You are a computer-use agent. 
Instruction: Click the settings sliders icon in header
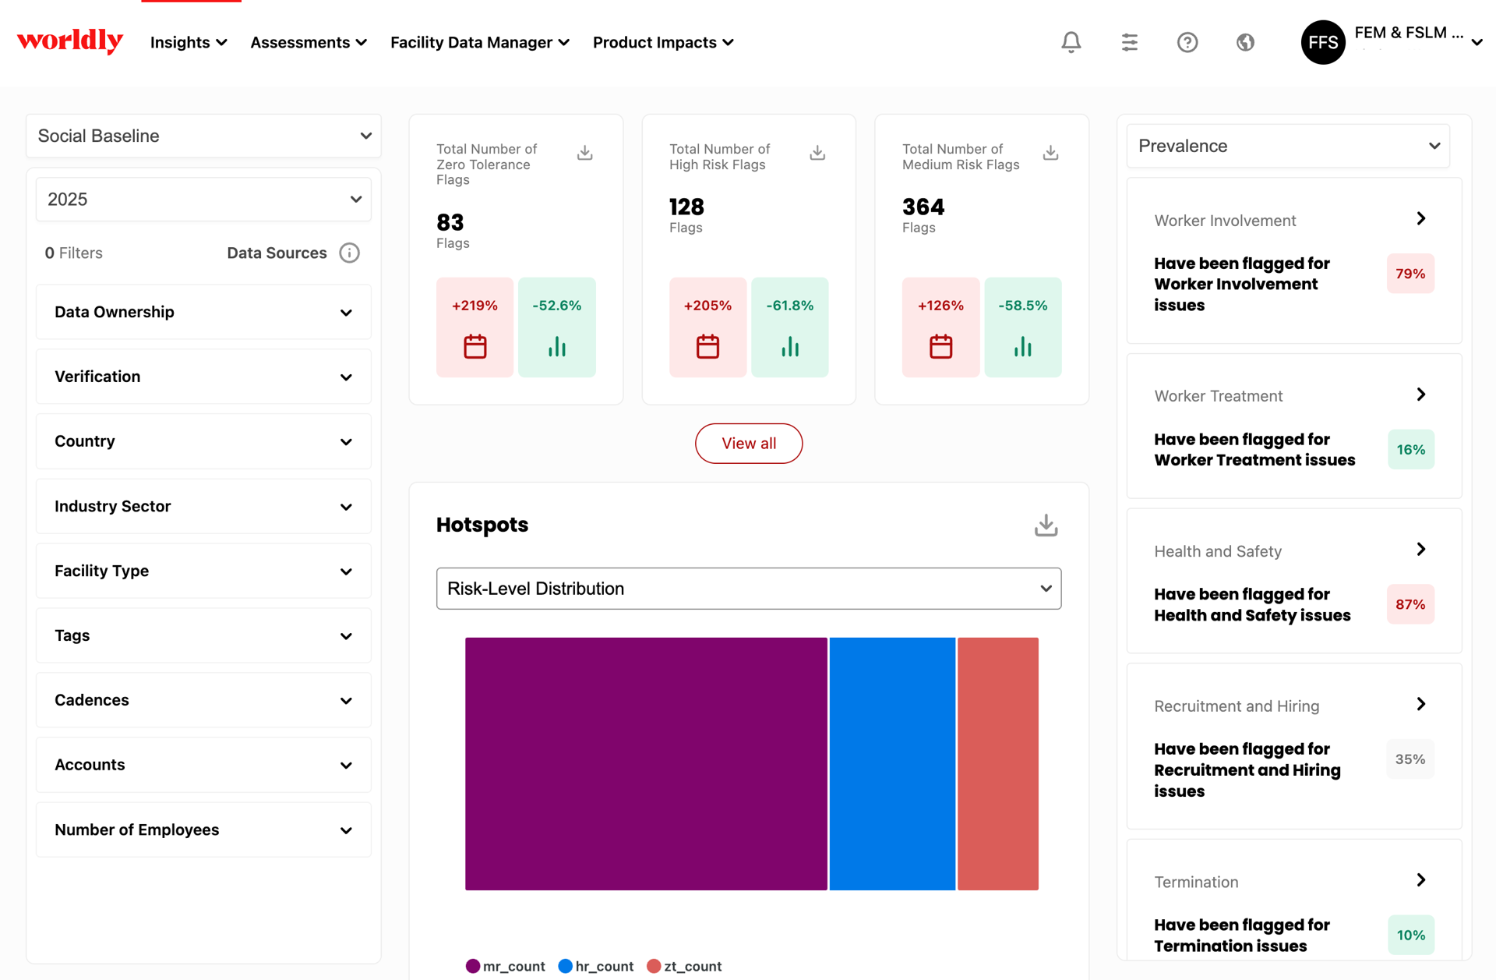[1129, 42]
